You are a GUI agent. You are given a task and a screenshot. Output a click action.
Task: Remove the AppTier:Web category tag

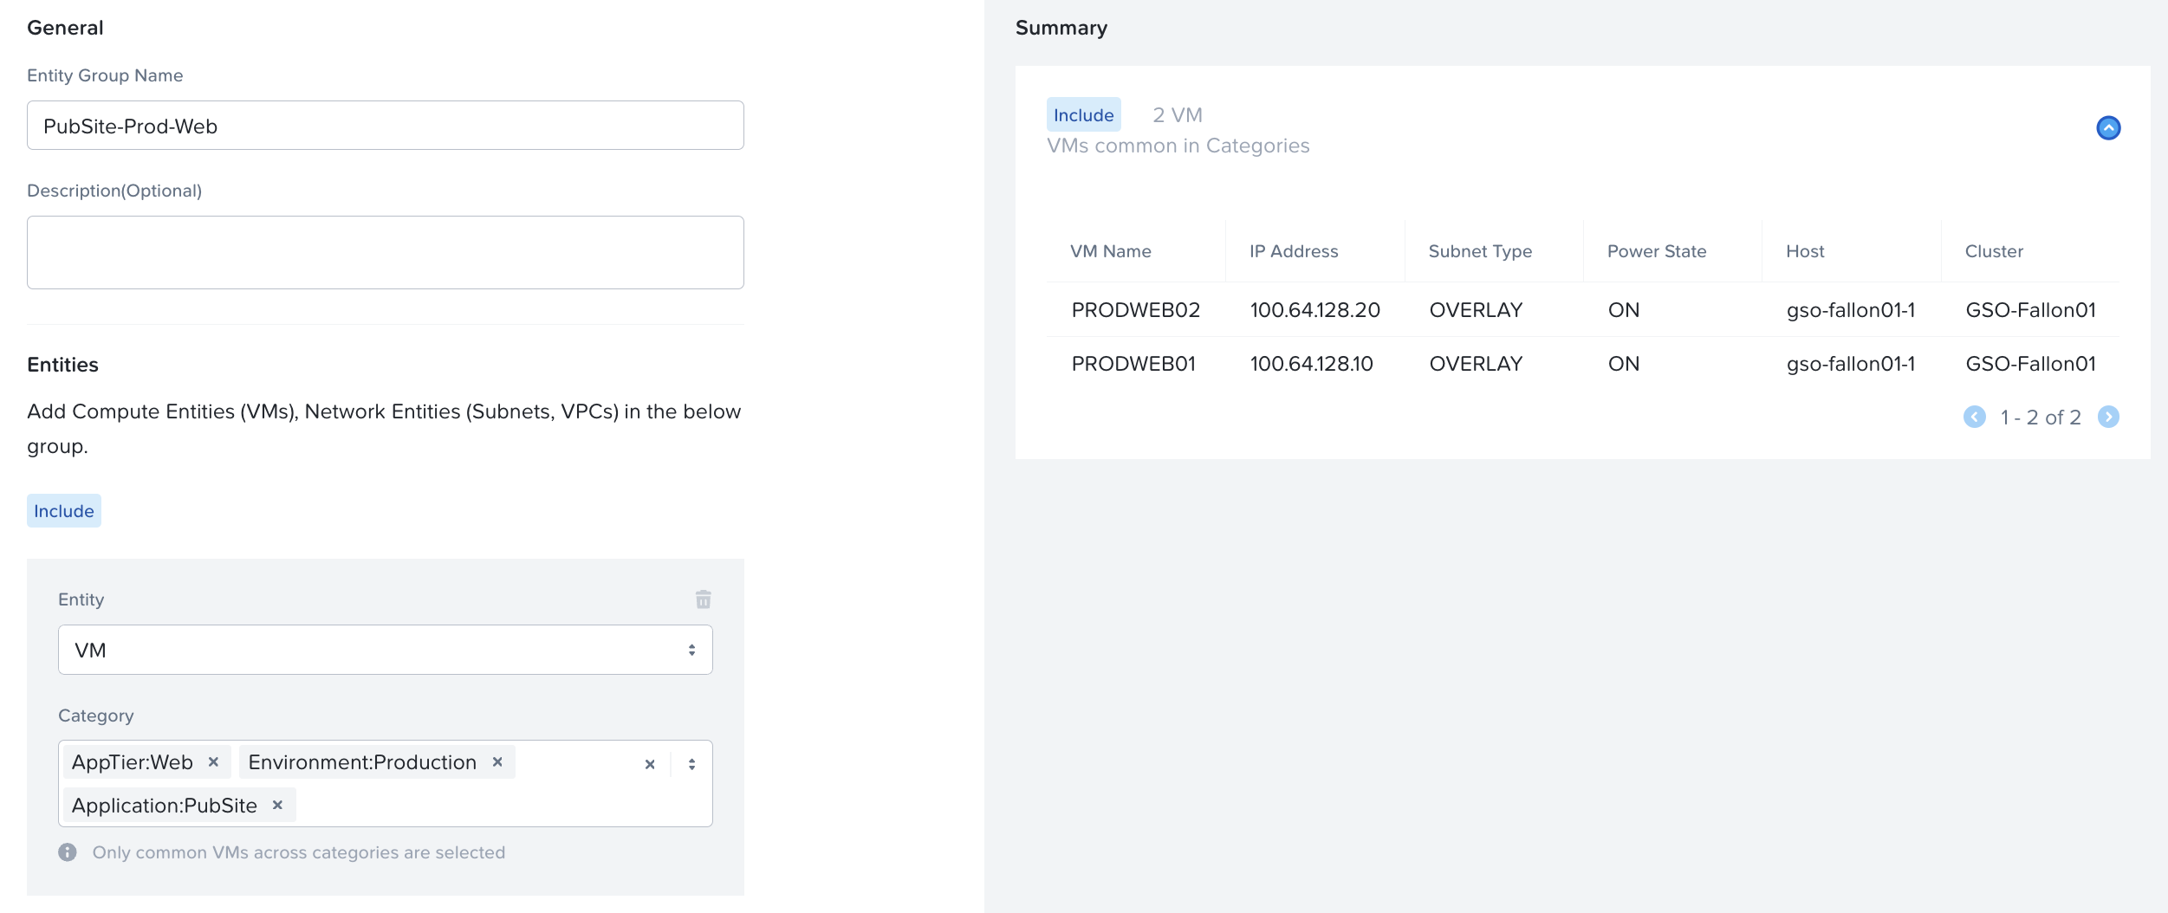pos(213,762)
